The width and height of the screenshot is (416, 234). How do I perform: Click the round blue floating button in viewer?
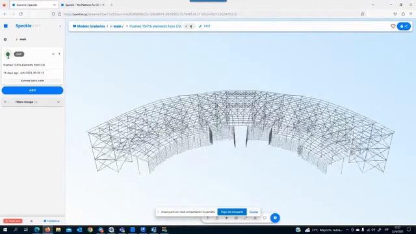point(275,218)
